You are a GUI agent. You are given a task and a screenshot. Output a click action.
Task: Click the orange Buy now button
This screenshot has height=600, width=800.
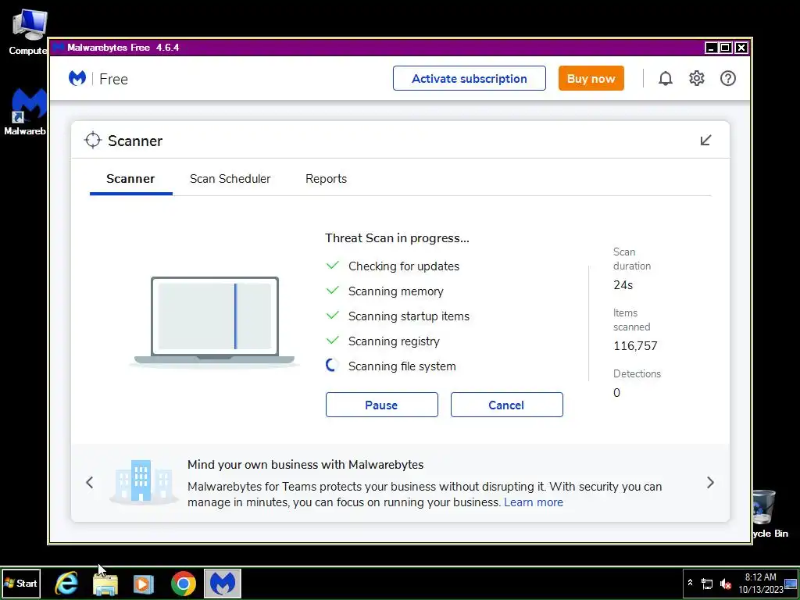click(591, 79)
